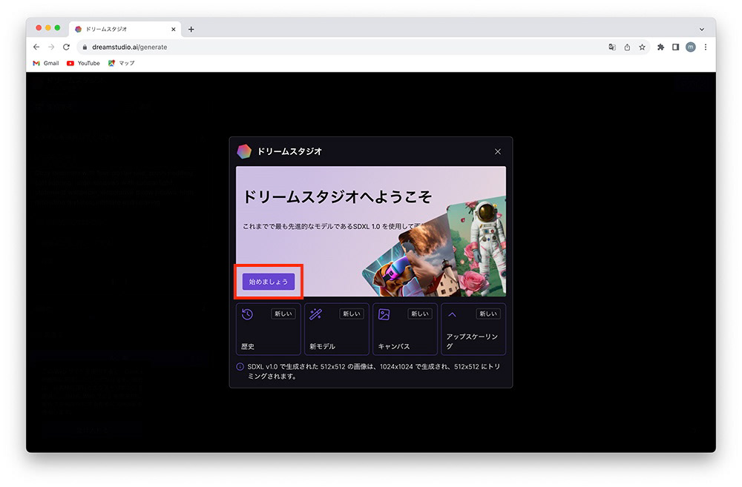Click the DreamStudio hexagon logo in dialog
This screenshot has width=742, height=487.
click(x=244, y=151)
